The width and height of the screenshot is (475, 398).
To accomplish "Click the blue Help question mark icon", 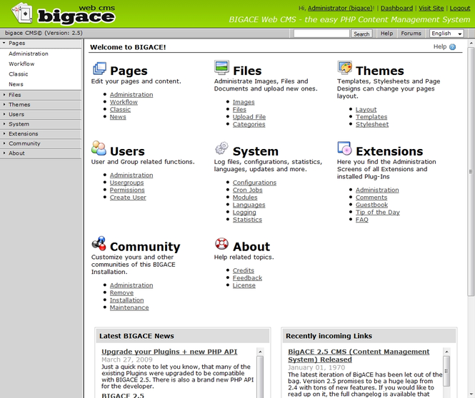I will tap(453, 47).
